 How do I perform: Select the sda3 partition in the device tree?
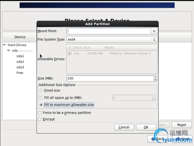pos(20,67)
